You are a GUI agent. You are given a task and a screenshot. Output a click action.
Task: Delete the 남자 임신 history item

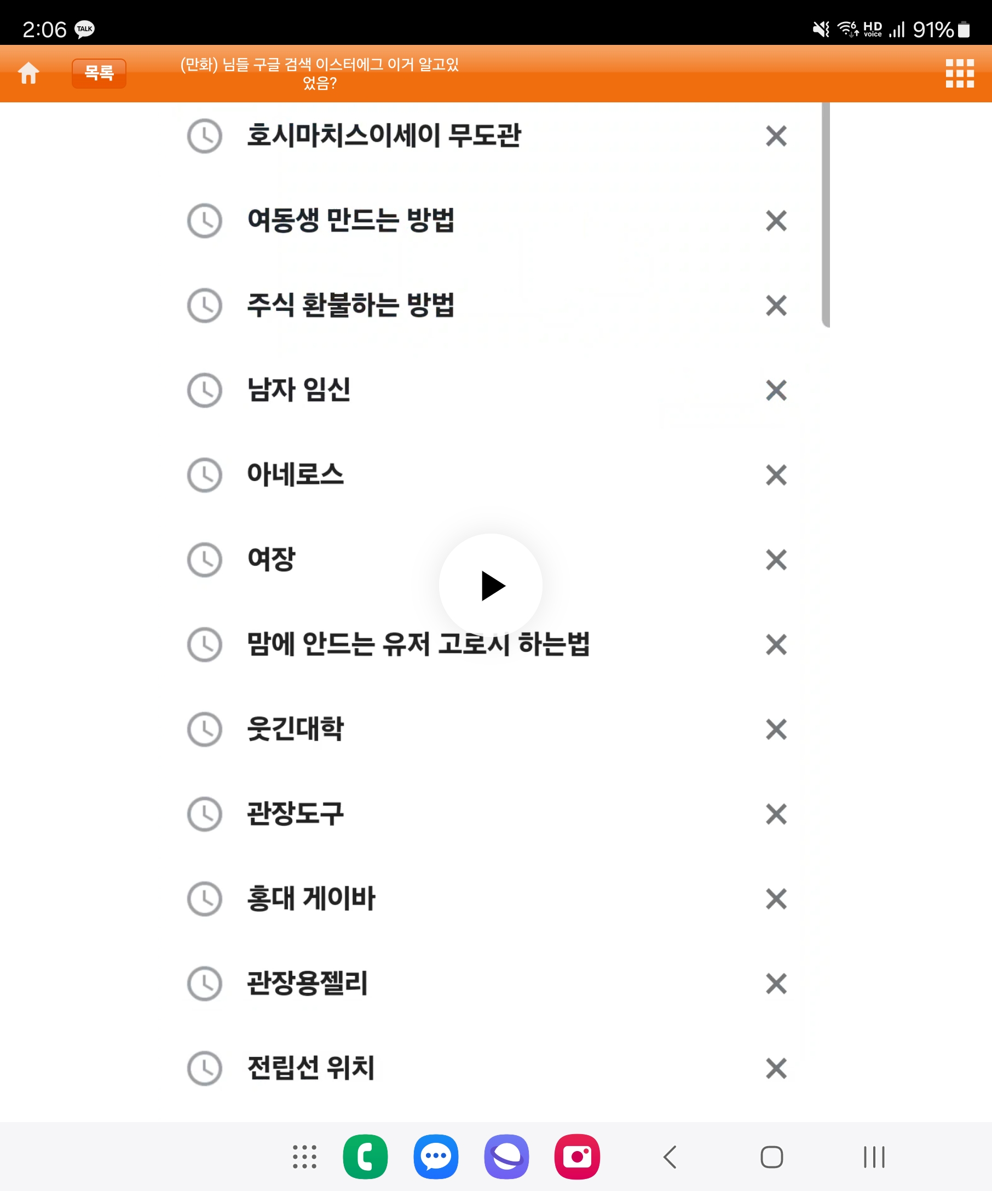[x=776, y=390]
